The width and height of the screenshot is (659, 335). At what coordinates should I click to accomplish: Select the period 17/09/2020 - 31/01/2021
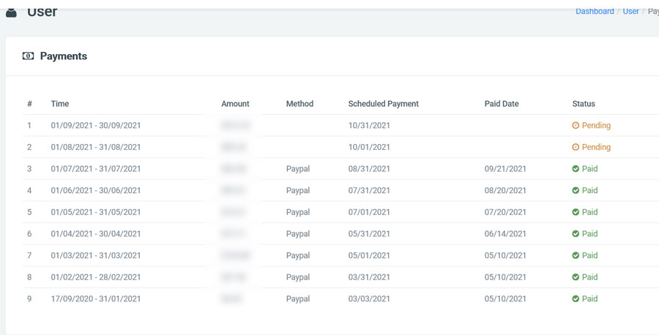(96, 299)
